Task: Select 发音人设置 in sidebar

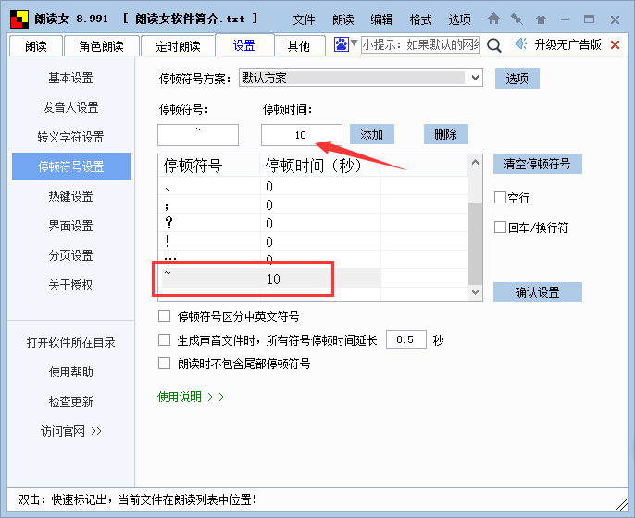Action: pos(71,107)
